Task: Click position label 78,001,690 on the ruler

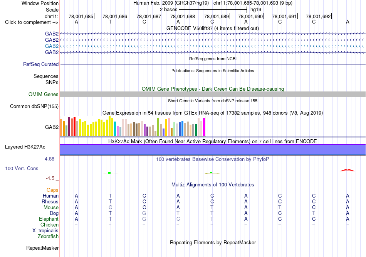Action: point(250,16)
